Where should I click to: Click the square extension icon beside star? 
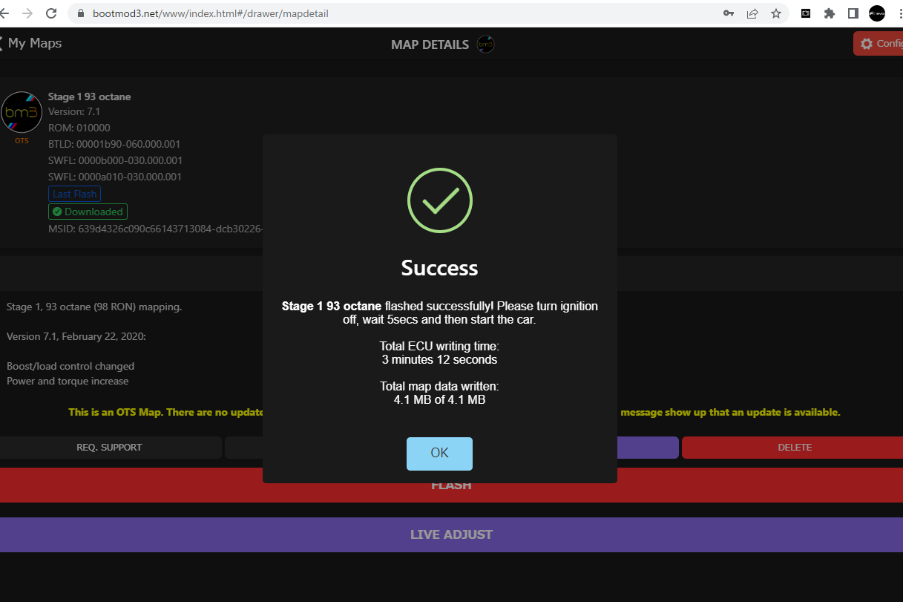pyautogui.click(x=806, y=13)
